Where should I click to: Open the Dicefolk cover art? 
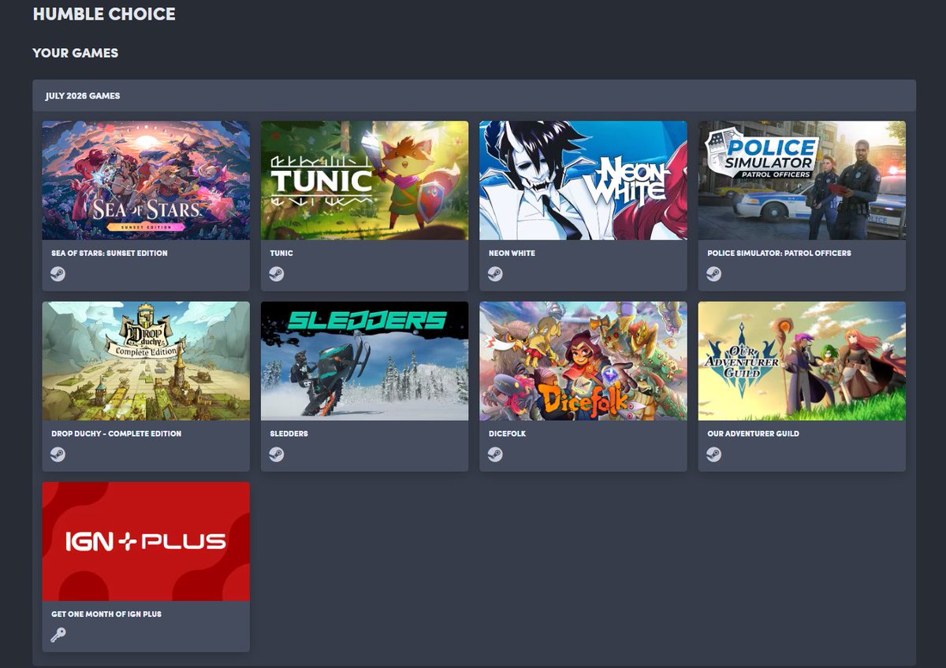(x=583, y=361)
